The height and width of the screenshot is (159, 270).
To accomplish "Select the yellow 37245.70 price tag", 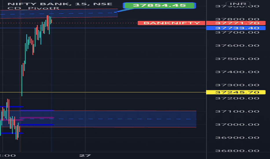I will 236,92.
